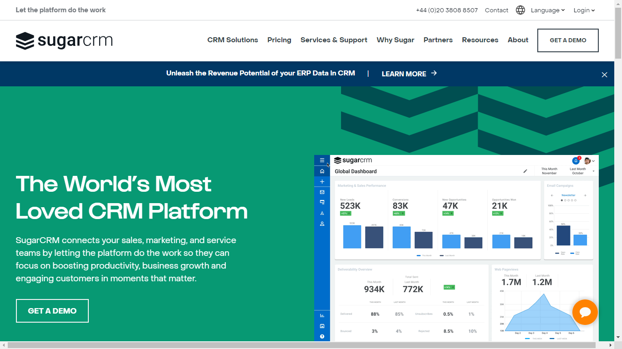Click right arrow in Newsletter carousel
622x349 pixels.
[585, 195]
